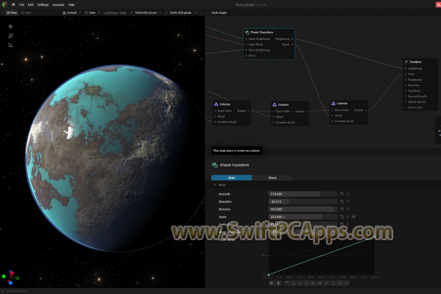The height and width of the screenshot is (294, 441).
Task: Flip the remap curve vertically
Action: 279,284
